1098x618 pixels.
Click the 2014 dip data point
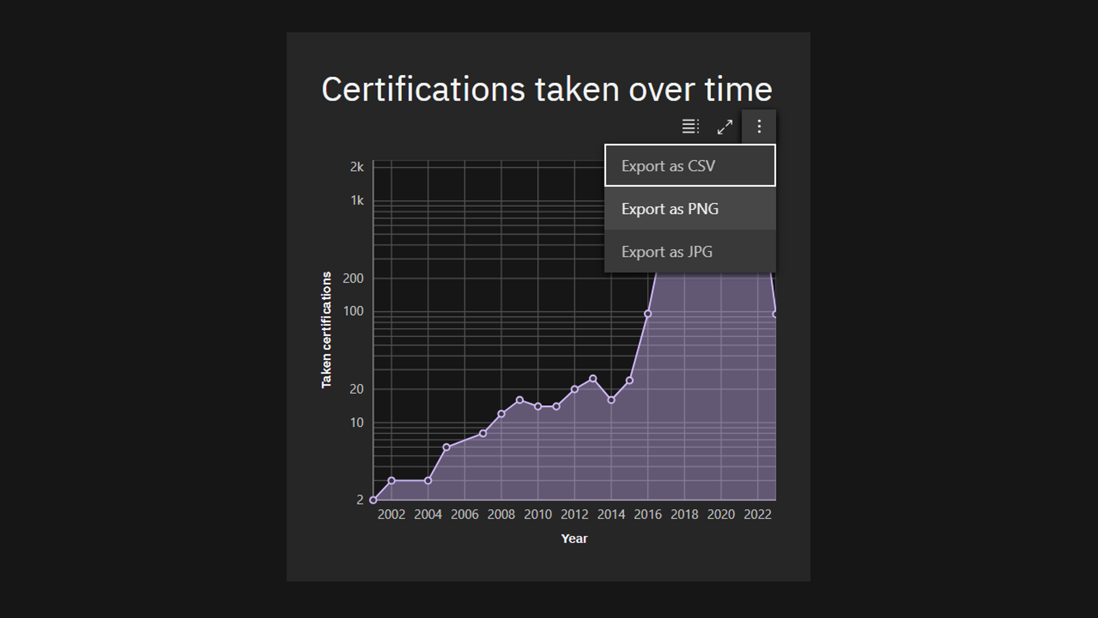[611, 400]
